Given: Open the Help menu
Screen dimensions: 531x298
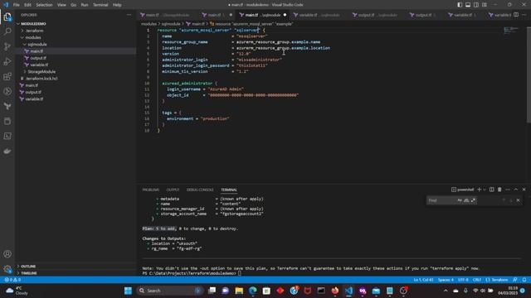Looking at the screenshot, I should (x=117, y=5).
